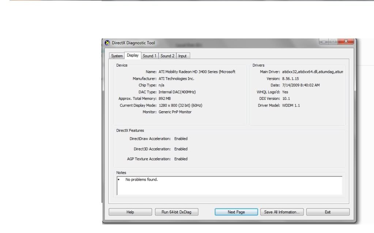Click the Drivers 'Version:' label
This screenshot has width=374, height=233.
click(x=273, y=79)
